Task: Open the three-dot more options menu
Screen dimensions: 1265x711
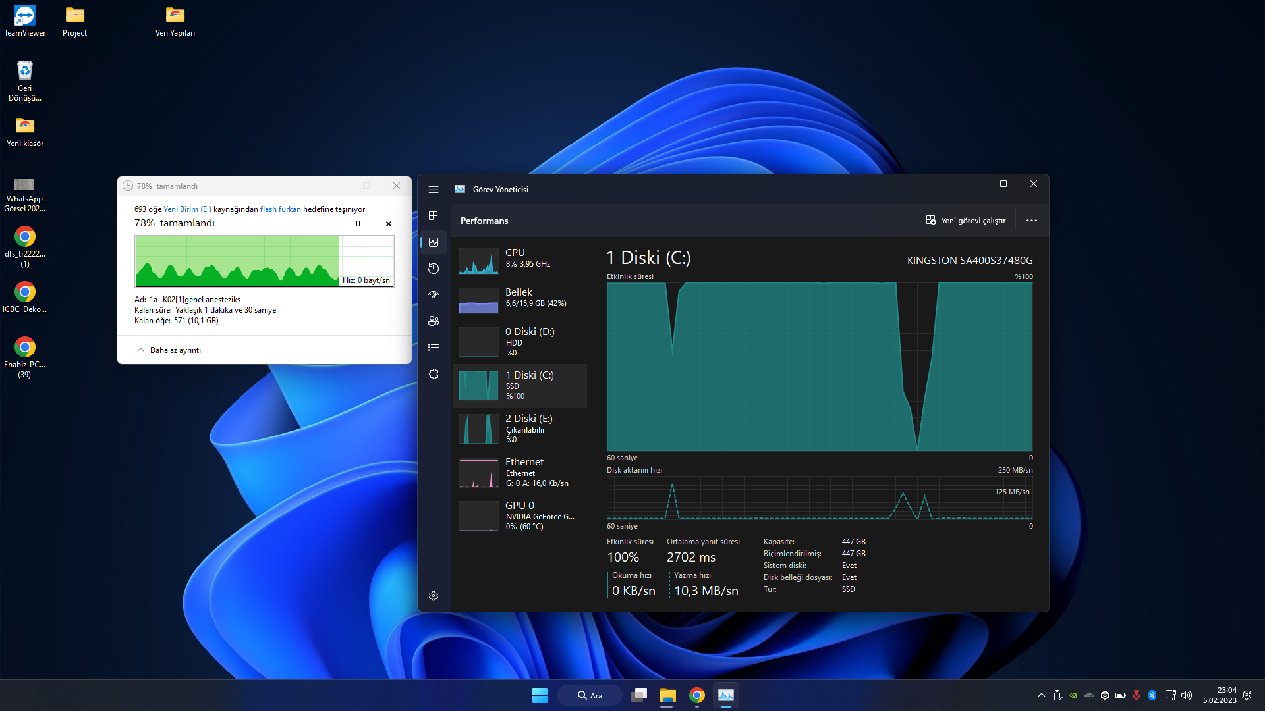Action: point(1032,221)
